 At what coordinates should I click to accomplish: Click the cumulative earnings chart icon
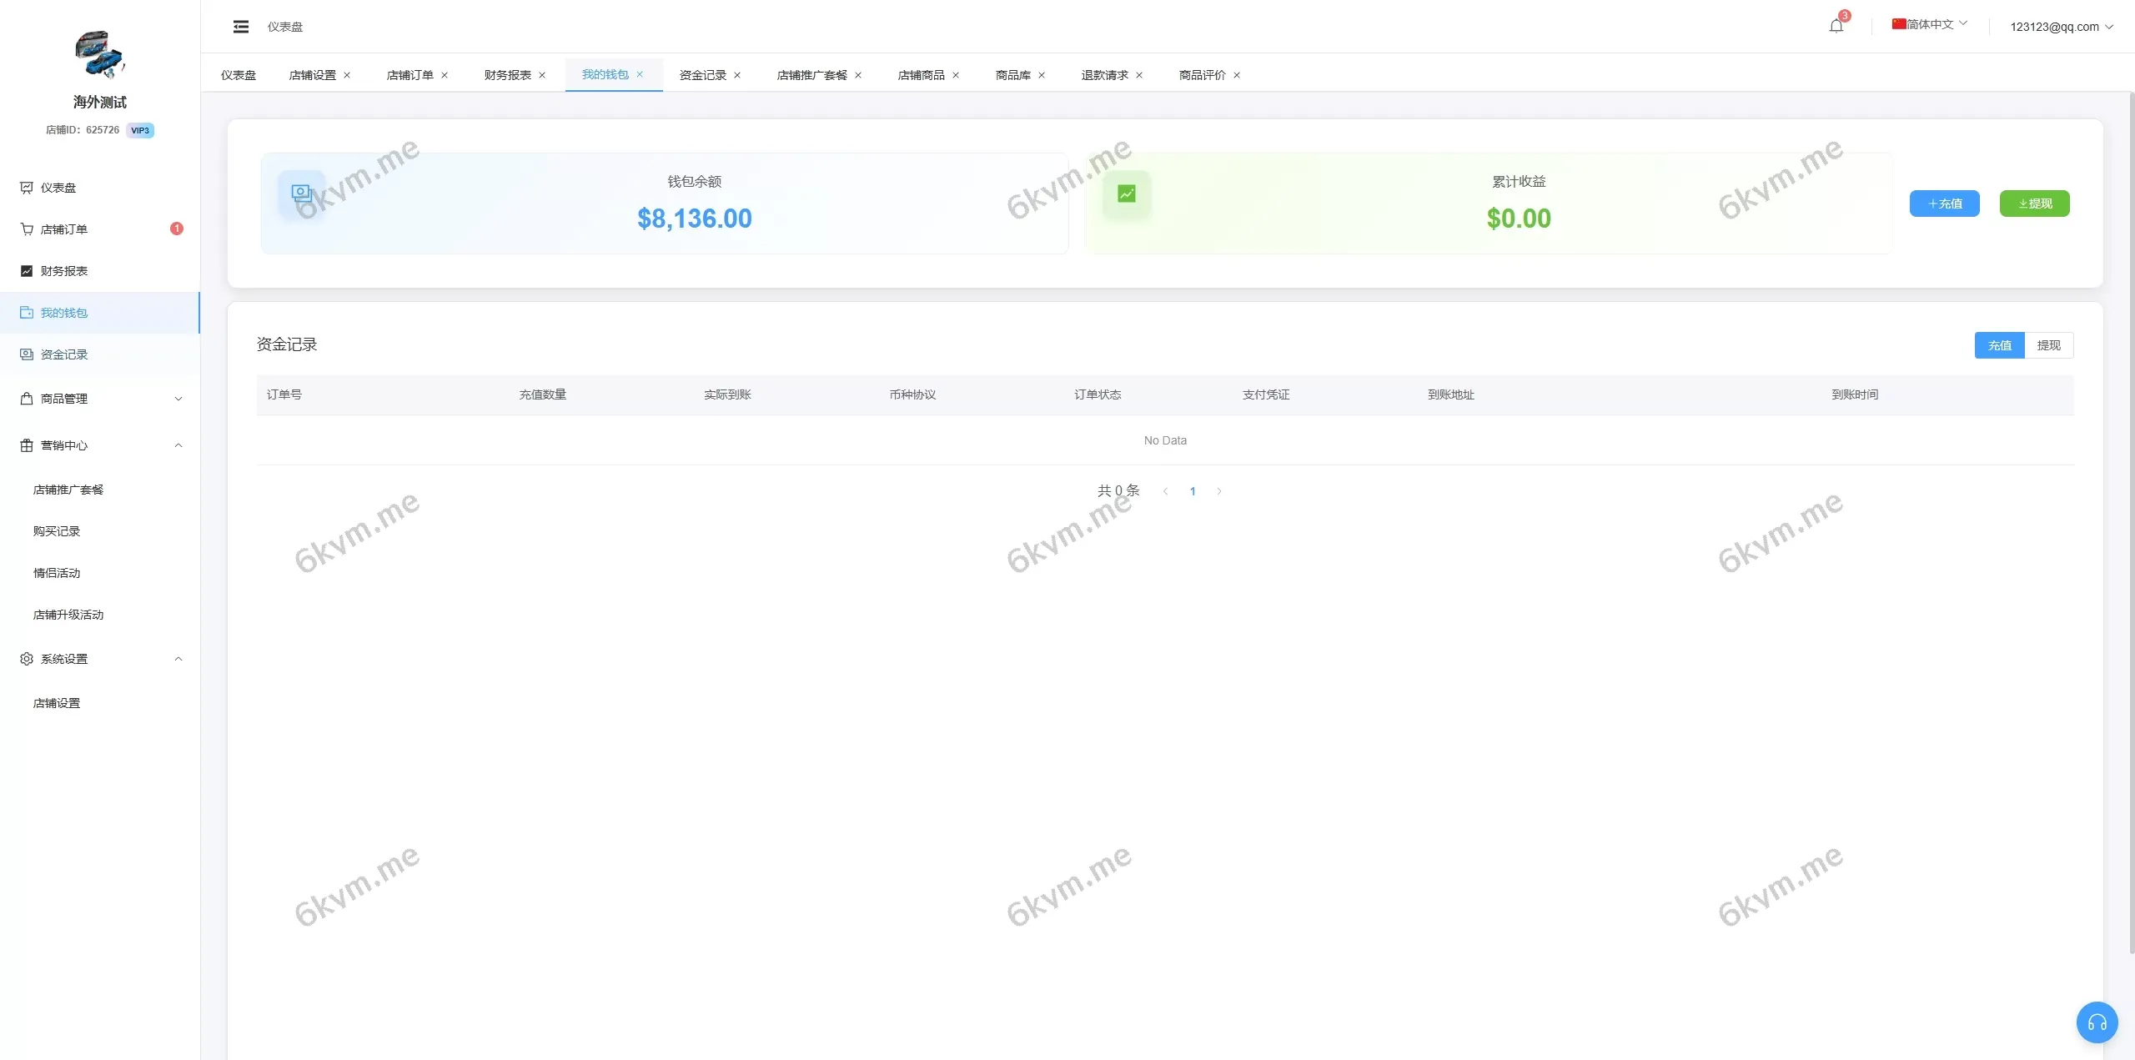pyautogui.click(x=1126, y=194)
